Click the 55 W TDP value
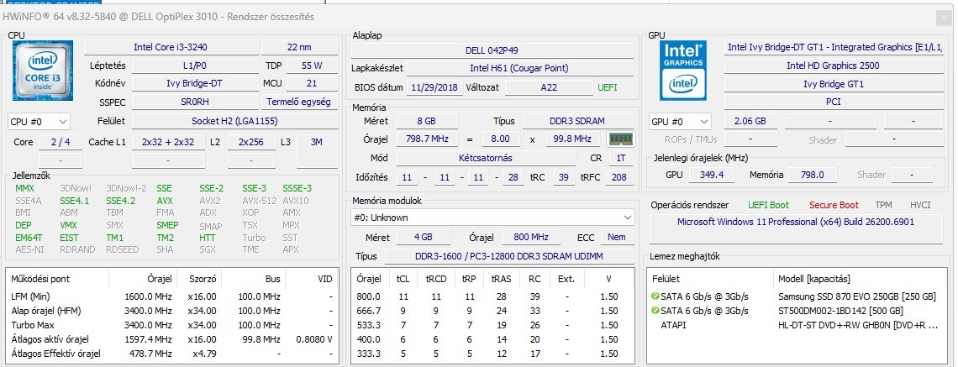 (313, 66)
